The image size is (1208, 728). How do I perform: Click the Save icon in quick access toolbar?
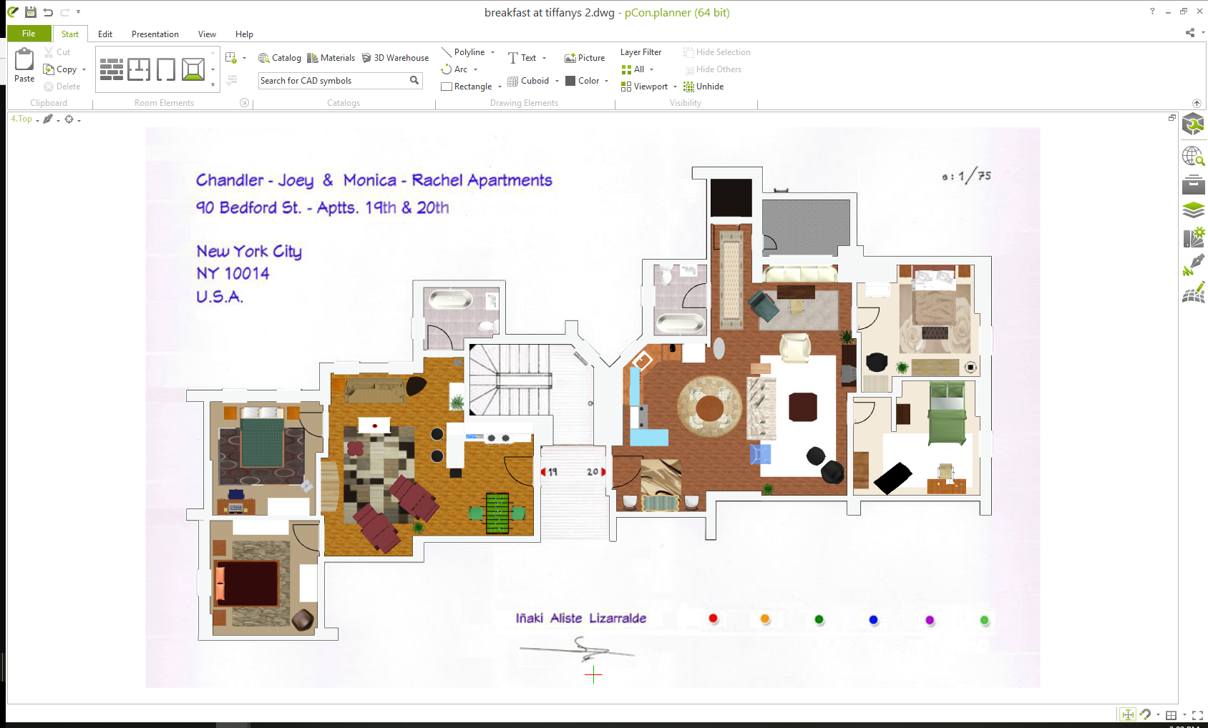click(x=31, y=12)
